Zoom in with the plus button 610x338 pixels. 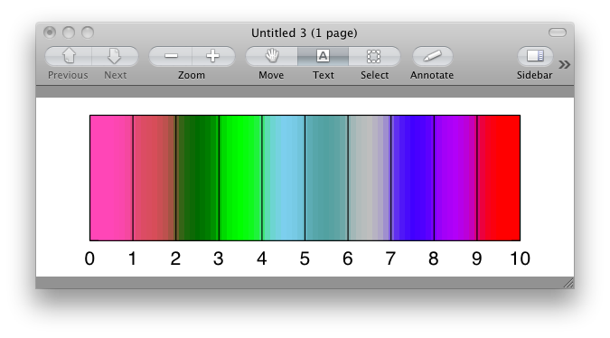tap(213, 56)
